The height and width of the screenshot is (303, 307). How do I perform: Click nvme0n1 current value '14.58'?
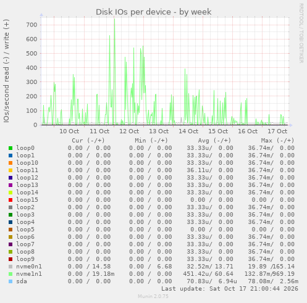pos(101,267)
